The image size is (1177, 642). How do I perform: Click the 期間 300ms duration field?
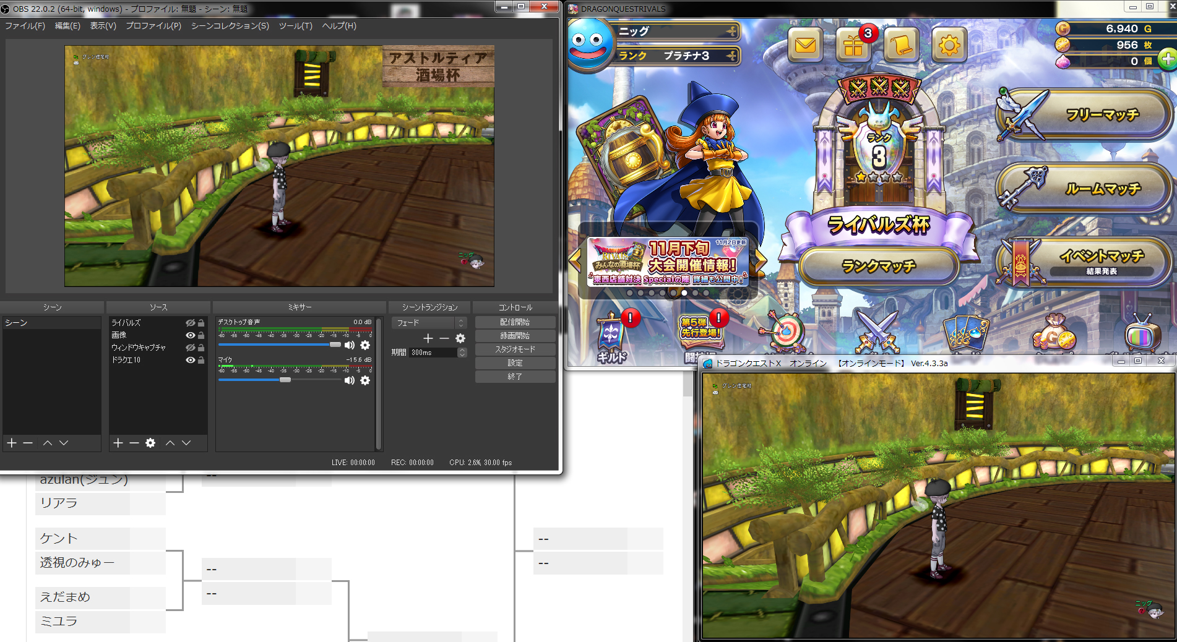pos(433,353)
